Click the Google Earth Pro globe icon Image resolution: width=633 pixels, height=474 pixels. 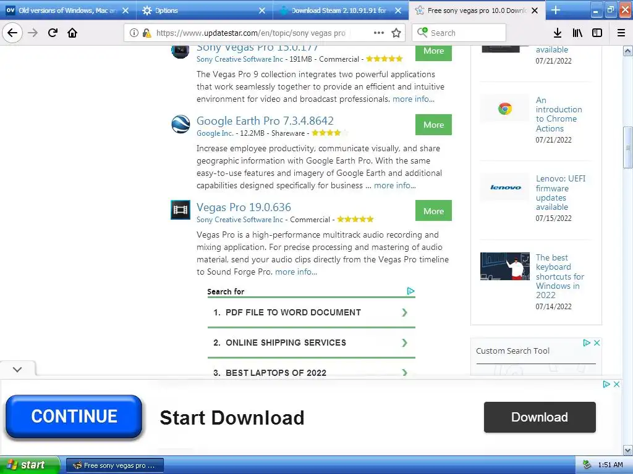(x=181, y=124)
